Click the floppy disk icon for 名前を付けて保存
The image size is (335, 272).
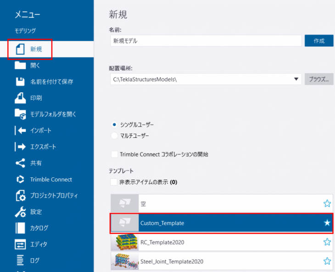point(20,82)
